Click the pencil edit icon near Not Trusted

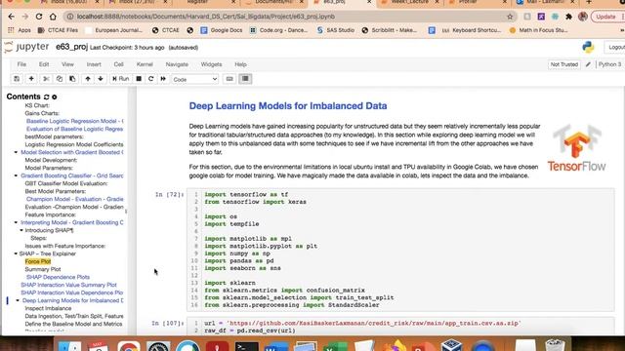tap(588, 64)
